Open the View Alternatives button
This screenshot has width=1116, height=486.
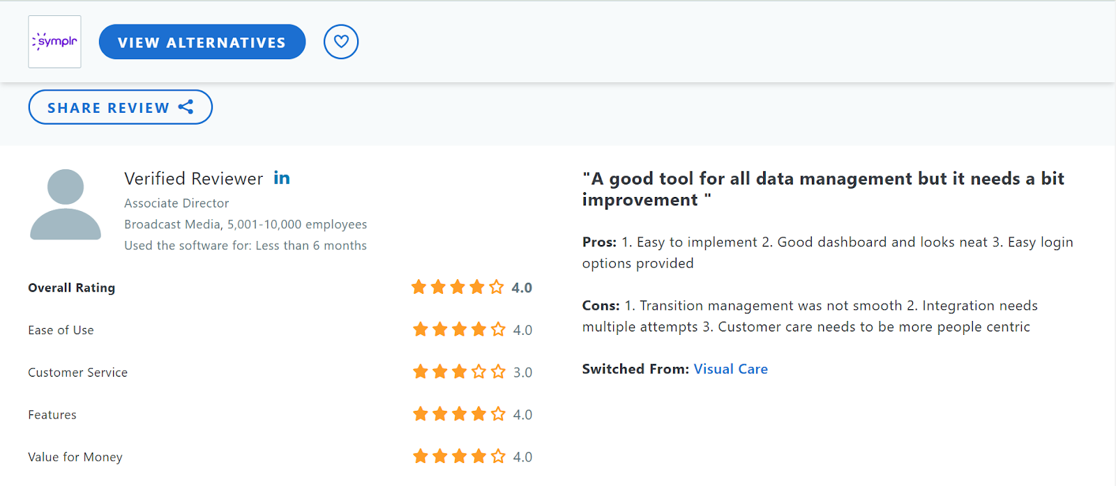[202, 42]
